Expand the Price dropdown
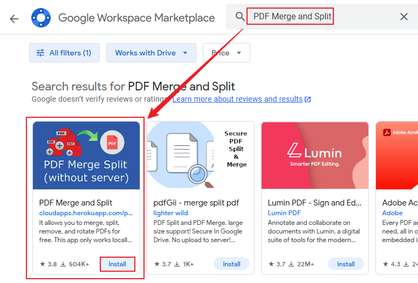 [227, 53]
